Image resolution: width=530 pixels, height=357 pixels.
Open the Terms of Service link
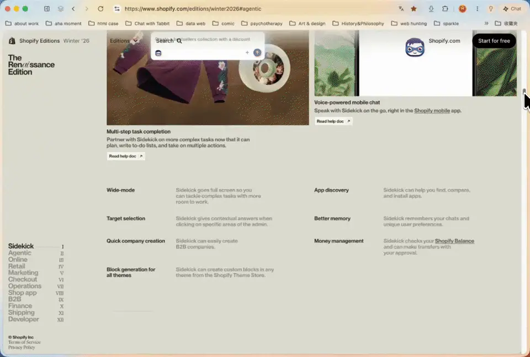pos(24,342)
